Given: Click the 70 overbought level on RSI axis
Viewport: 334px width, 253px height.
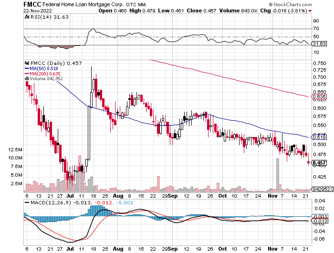Looking at the screenshot, I should [x=316, y=29].
